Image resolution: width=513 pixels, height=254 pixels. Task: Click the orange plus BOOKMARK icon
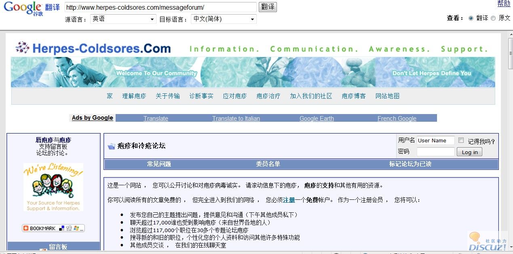click(x=26, y=229)
